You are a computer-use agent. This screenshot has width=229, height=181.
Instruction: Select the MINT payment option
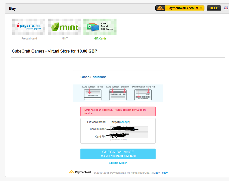coord(64,27)
